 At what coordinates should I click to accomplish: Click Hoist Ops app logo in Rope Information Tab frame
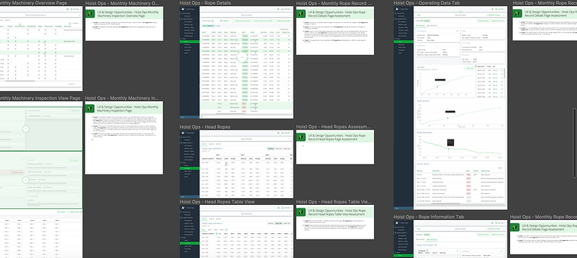(397, 223)
